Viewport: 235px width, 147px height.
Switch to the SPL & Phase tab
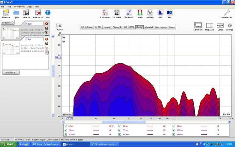click(87, 27)
